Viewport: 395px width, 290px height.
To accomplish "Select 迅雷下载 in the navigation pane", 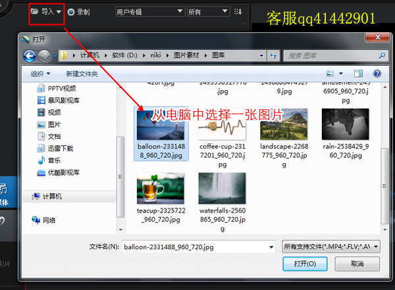I will click(55, 148).
